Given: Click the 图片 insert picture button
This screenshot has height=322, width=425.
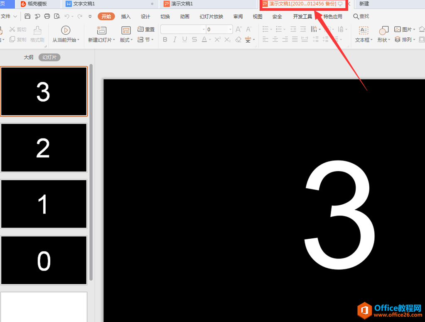Looking at the screenshot, I should [404, 29].
